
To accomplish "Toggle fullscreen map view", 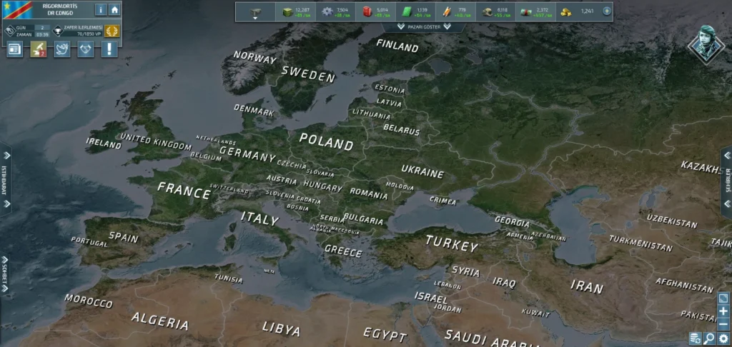I will (x=723, y=298).
